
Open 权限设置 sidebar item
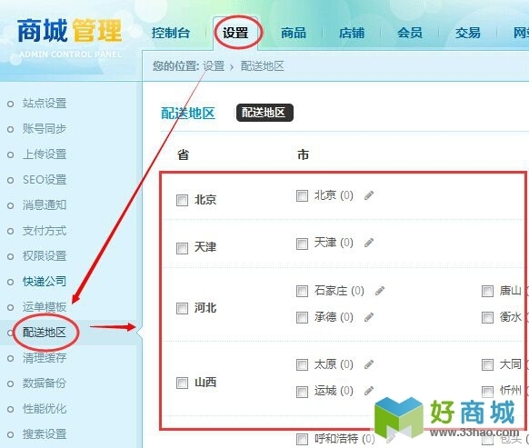(45, 256)
